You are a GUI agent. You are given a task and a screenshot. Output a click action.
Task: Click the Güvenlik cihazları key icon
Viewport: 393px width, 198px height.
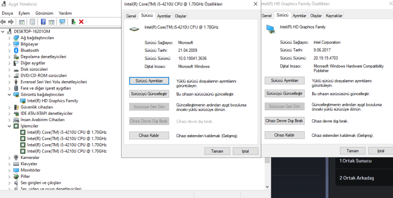click(x=16, y=107)
